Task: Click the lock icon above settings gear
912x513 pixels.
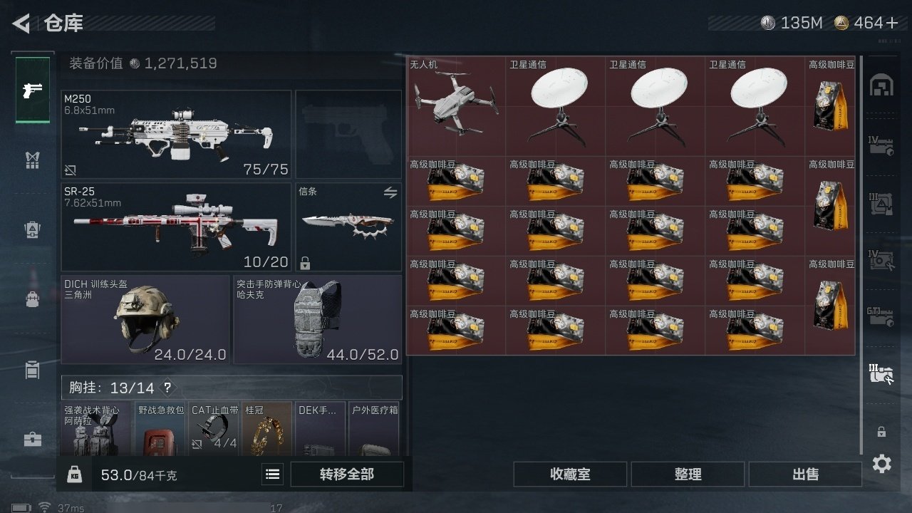Action: 881,432
